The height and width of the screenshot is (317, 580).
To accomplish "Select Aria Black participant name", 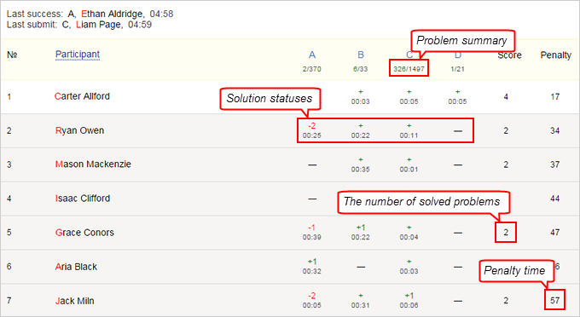I will 76,267.
